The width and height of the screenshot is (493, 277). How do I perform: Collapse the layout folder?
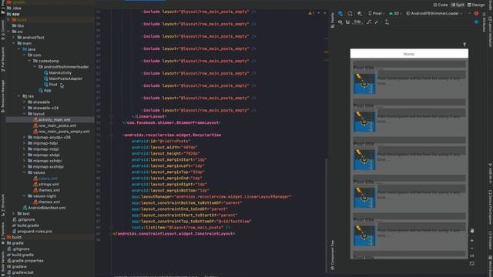point(24,114)
